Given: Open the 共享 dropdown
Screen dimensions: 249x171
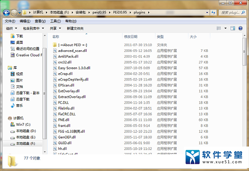Looking at the screenshot, I should pos(55,28).
